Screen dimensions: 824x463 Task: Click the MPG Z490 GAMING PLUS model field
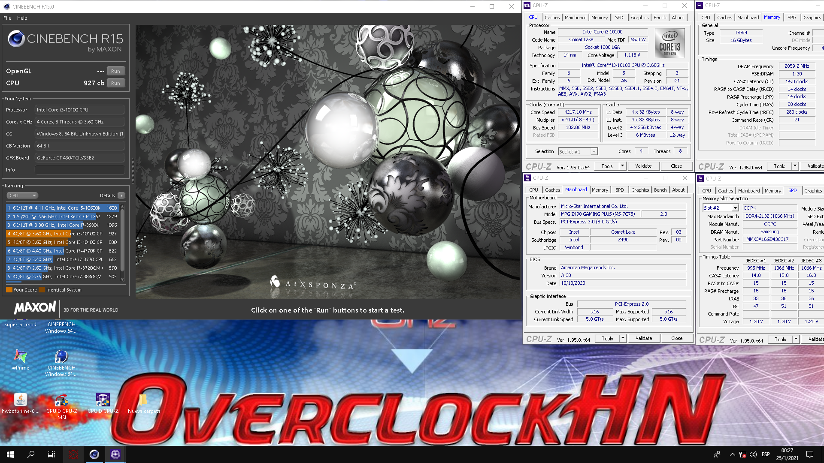(600, 214)
